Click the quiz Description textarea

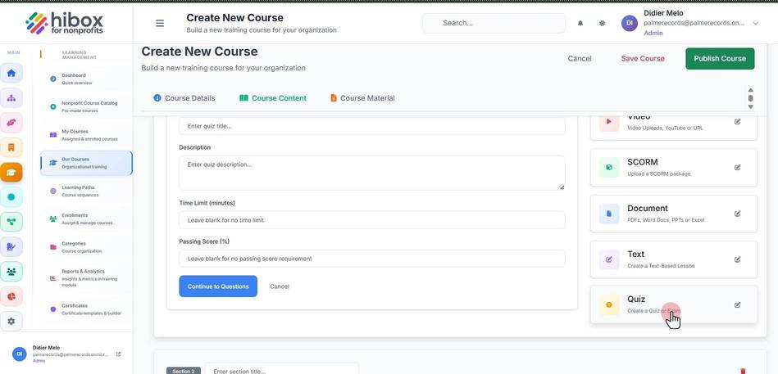(x=371, y=173)
